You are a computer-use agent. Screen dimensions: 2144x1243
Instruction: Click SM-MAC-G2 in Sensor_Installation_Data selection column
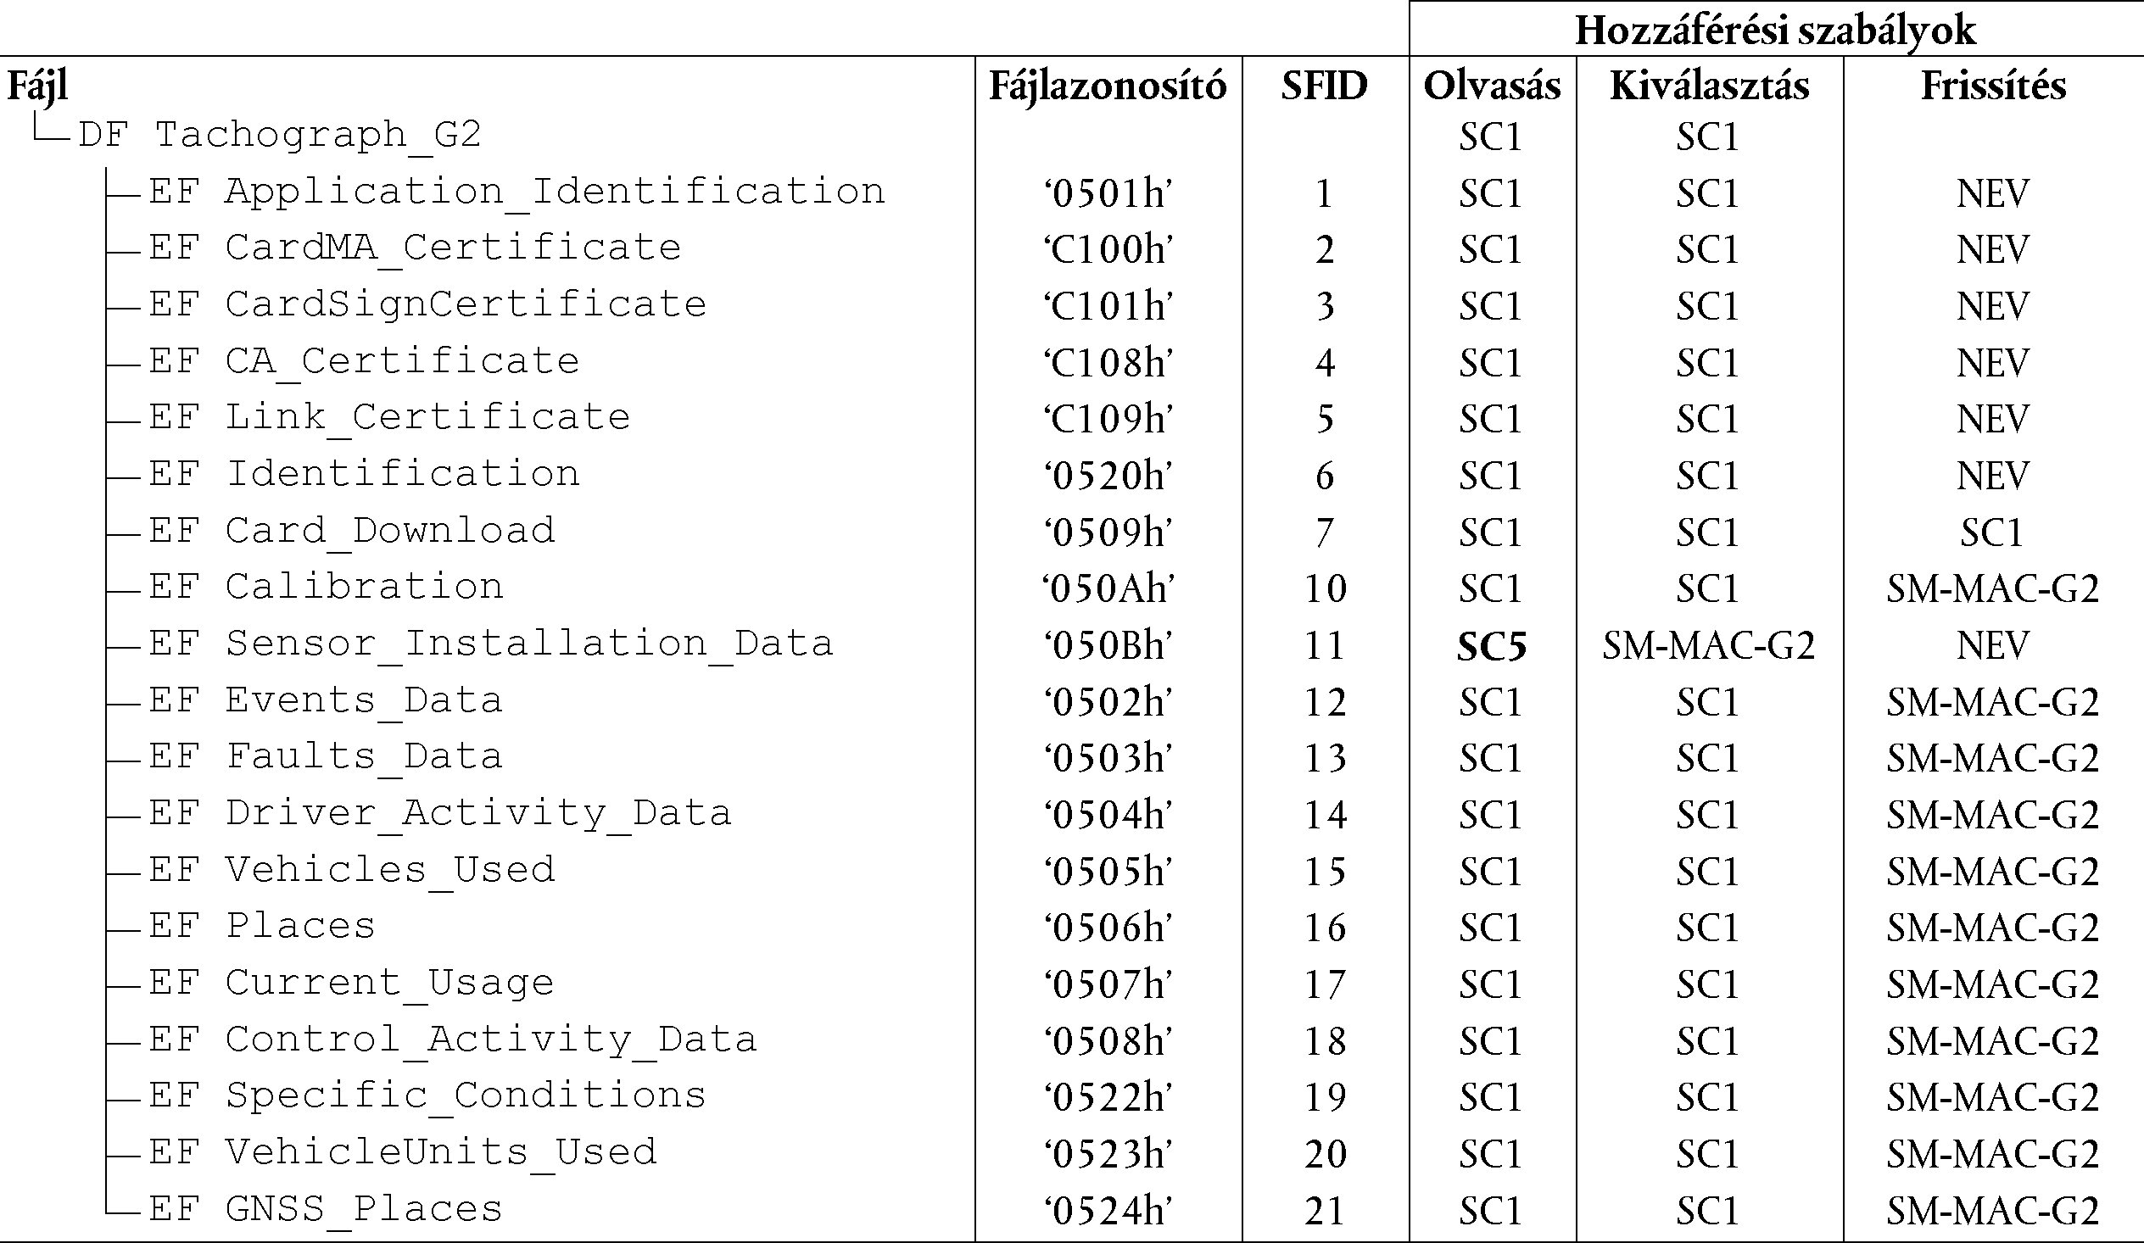pyautogui.click(x=1709, y=646)
